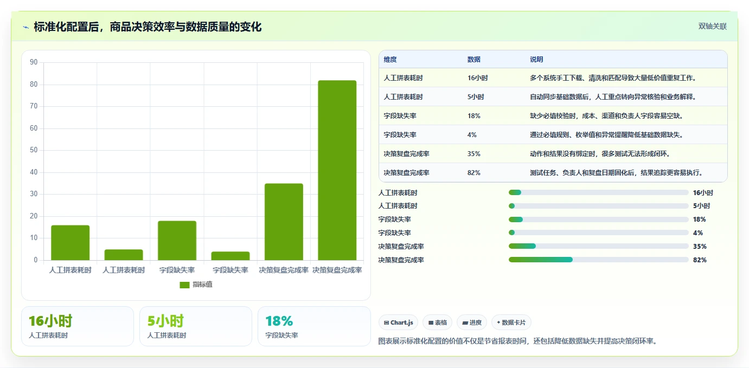The height and width of the screenshot is (368, 749).
Task: Click the chart bar with value 18
Action: click(x=177, y=241)
